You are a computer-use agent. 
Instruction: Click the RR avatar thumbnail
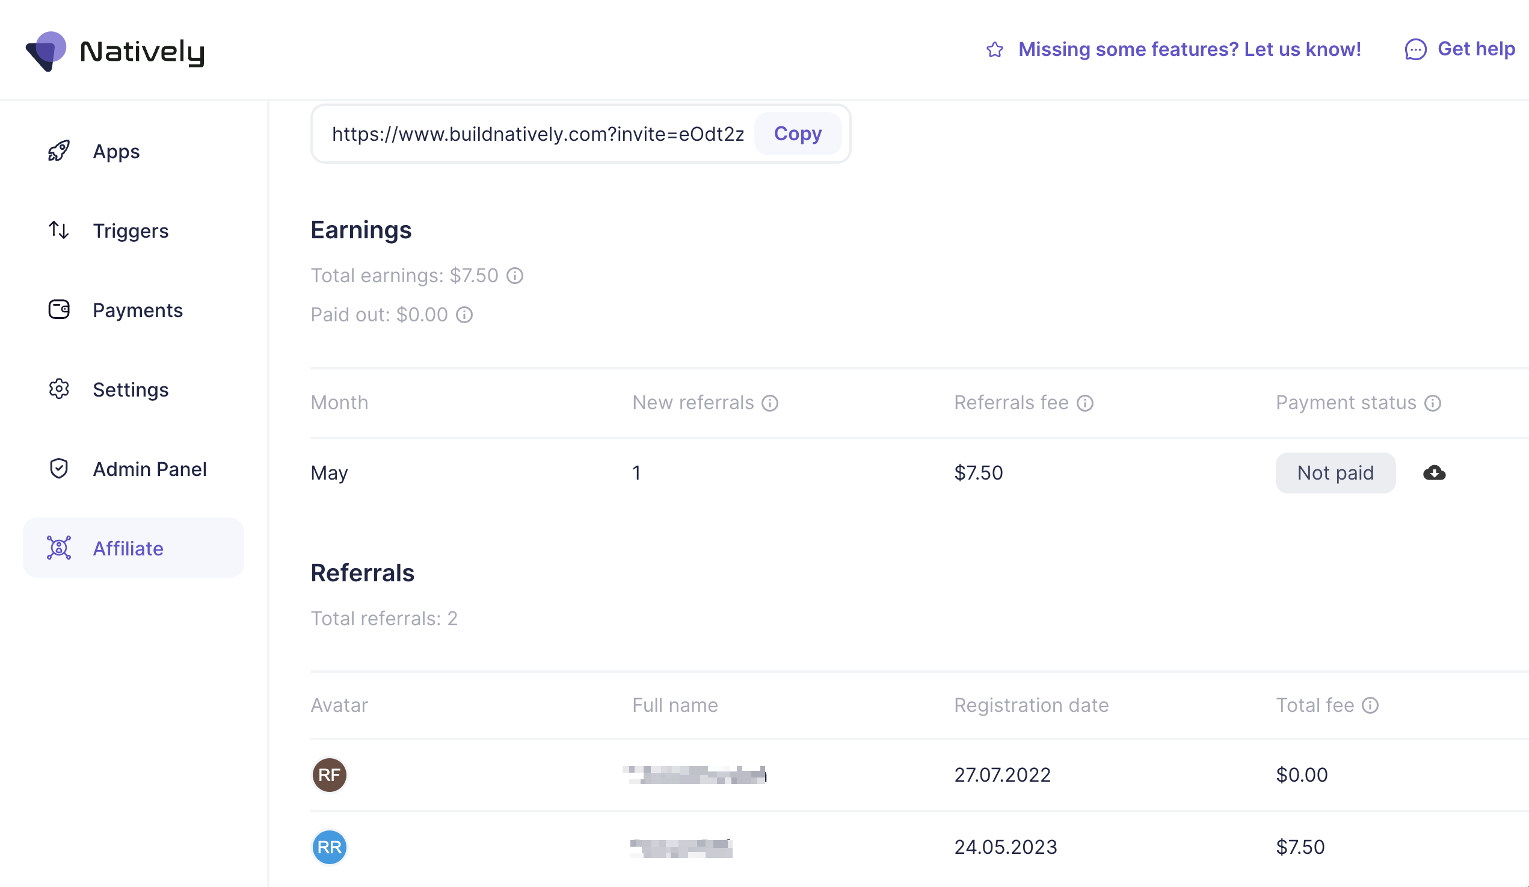click(x=330, y=847)
